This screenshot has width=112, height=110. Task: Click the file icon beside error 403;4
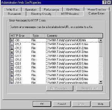pos(12,75)
